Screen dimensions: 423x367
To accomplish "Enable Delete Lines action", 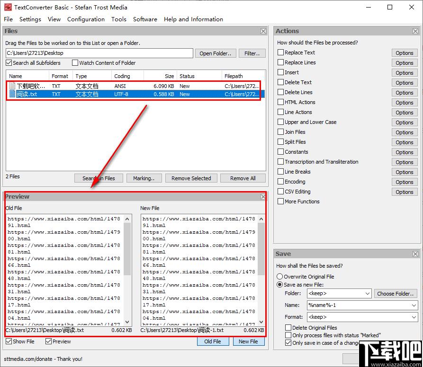I will point(280,92).
